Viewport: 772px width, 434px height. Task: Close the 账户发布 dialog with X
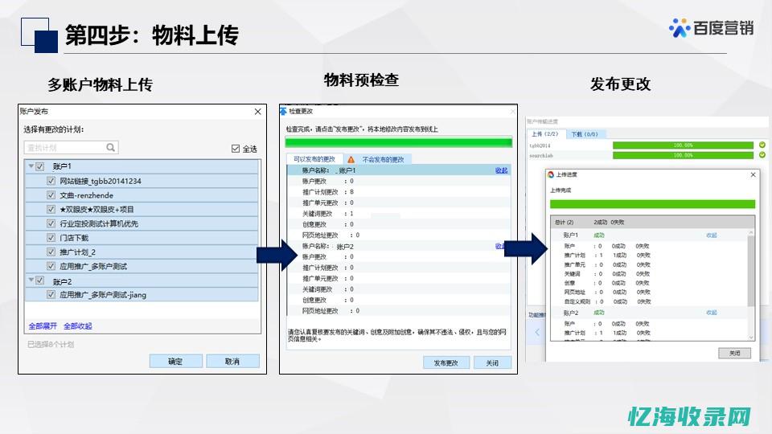[x=257, y=112]
